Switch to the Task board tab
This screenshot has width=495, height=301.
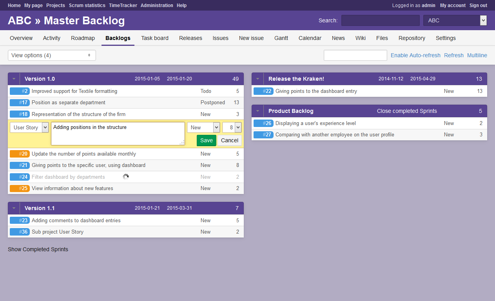(x=155, y=38)
